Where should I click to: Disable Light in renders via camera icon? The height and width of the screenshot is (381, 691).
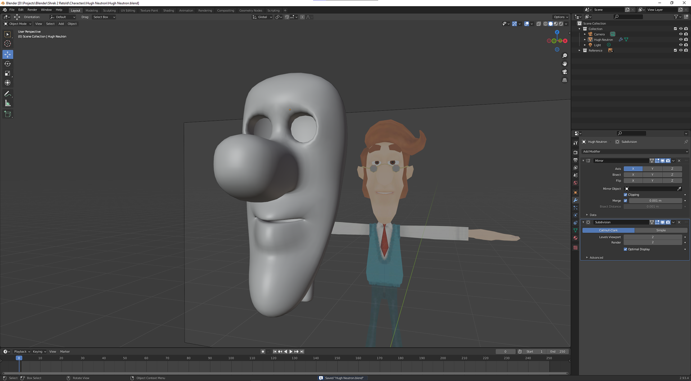[686, 45]
